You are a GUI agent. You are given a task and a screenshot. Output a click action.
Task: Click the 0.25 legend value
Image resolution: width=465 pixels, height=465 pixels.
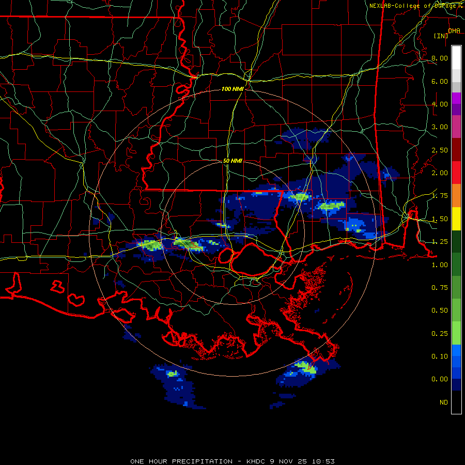coord(440,334)
